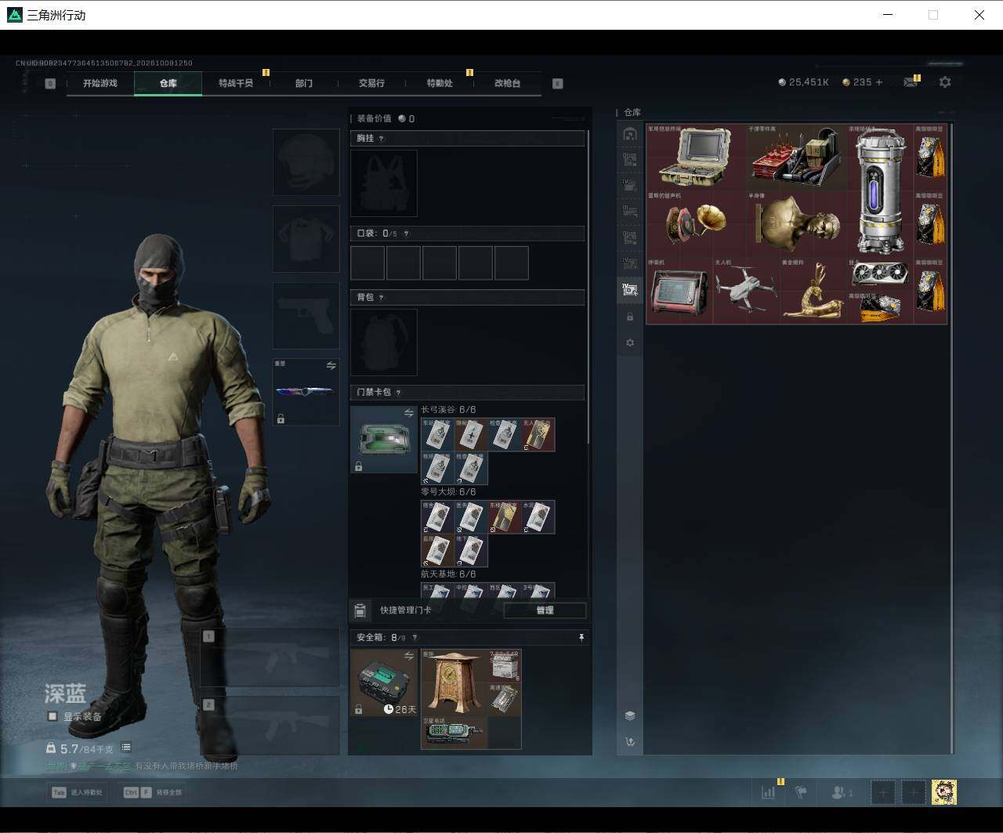Click the primary weapon slot numbered 1
The image size is (1003, 833).
(270, 657)
